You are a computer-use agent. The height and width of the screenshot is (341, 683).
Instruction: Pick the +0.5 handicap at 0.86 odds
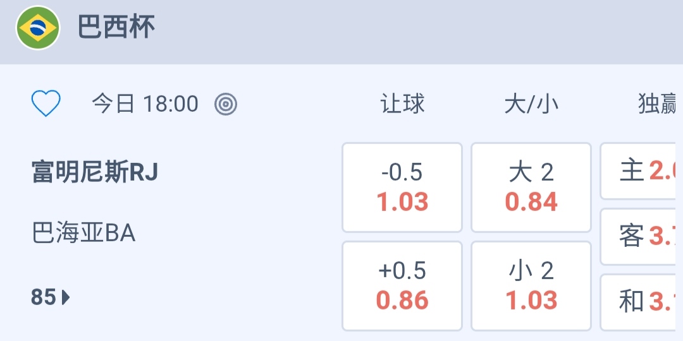(402, 286)
